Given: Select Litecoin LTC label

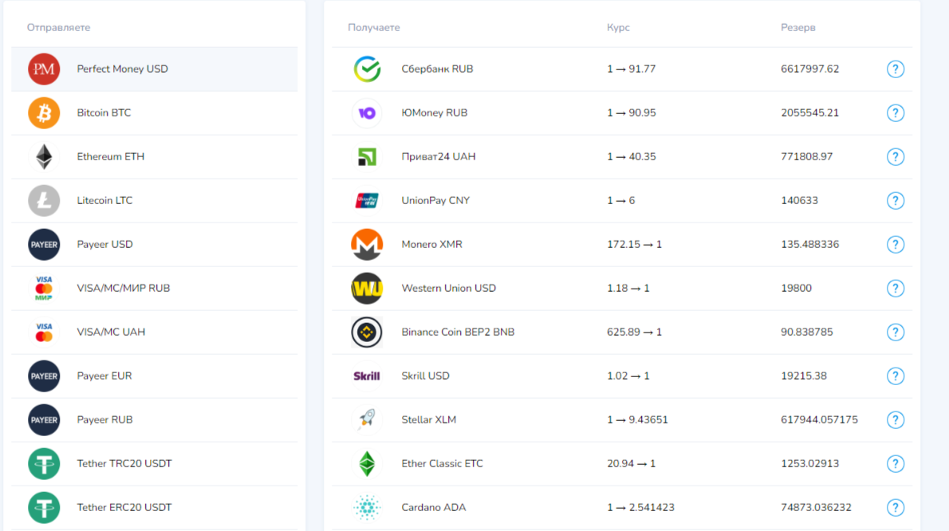Looking at the screenshot, I should (x=104, y=201).
